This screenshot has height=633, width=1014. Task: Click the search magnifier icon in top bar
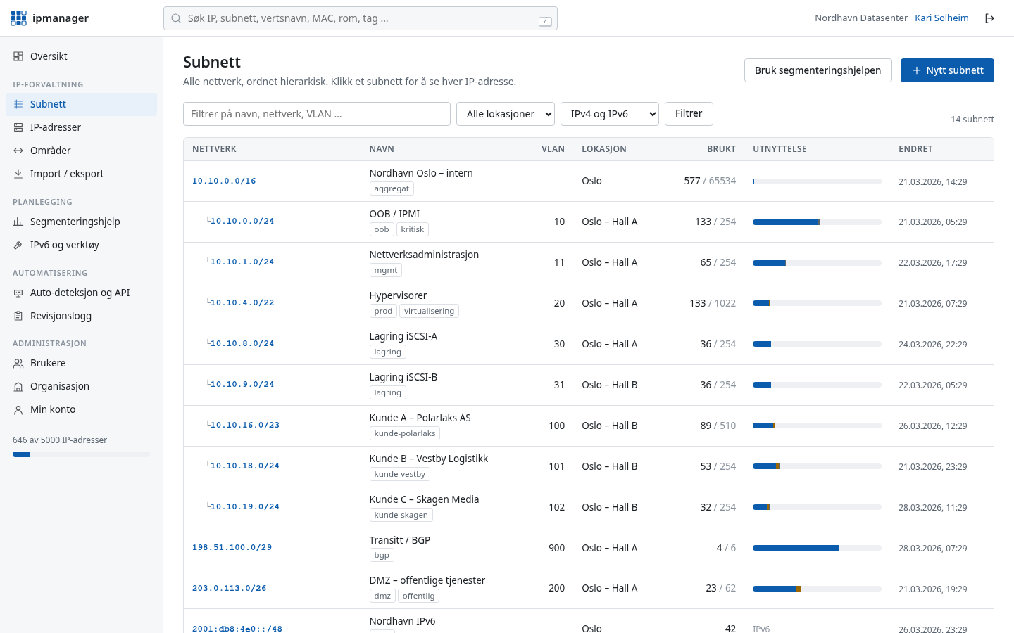click(176, 18)
